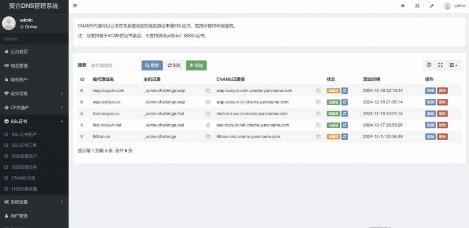The image size is (469, 228).
Task: Collapse SSL证书 sidebar menu
Action: click(34, 122)
